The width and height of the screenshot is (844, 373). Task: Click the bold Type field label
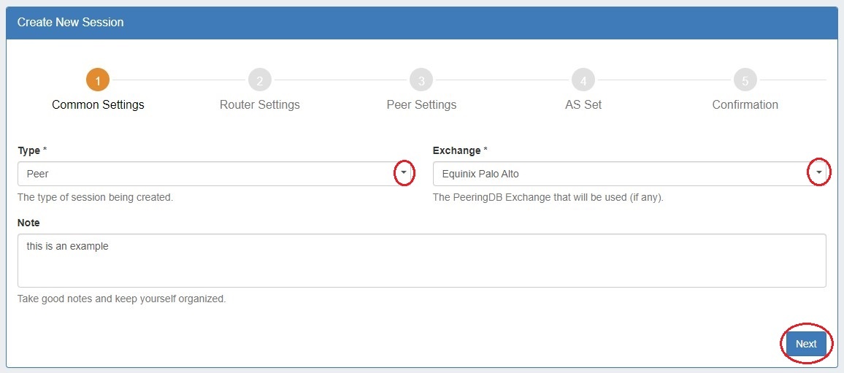pyautogui.click(x=29, y=151)
